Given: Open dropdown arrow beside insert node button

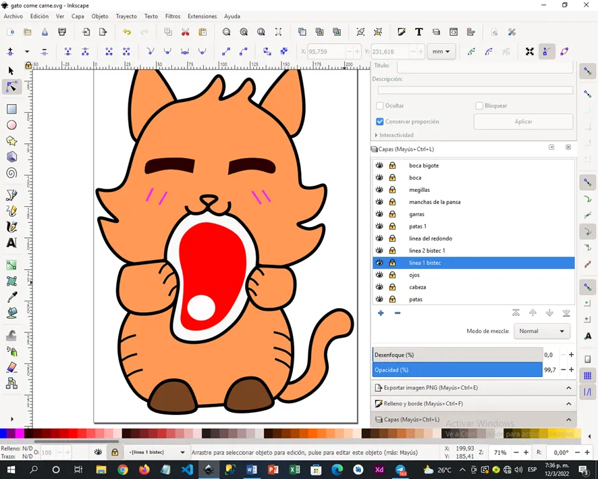Looking at the screenshot, I should [x=27, y=51].
